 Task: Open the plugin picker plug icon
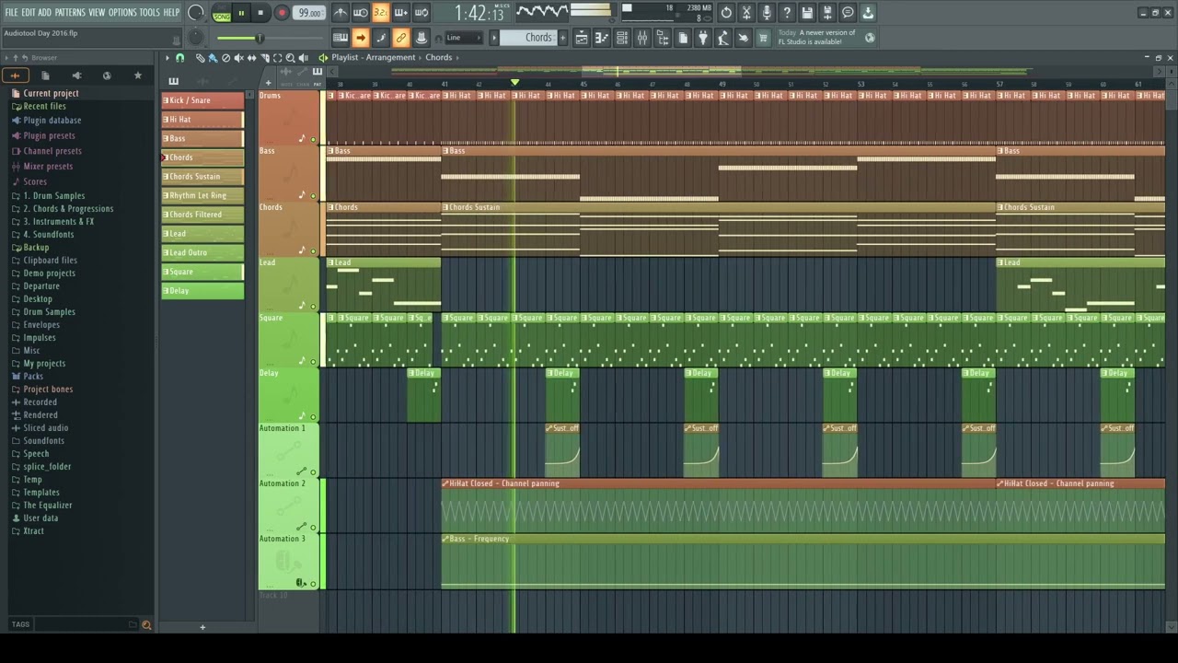703,38
